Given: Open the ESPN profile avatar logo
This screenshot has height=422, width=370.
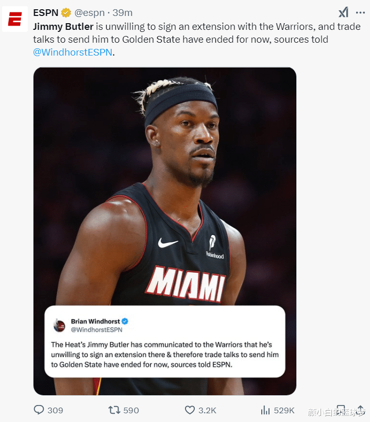Looking at the screenshot, I should coord(15,19).
